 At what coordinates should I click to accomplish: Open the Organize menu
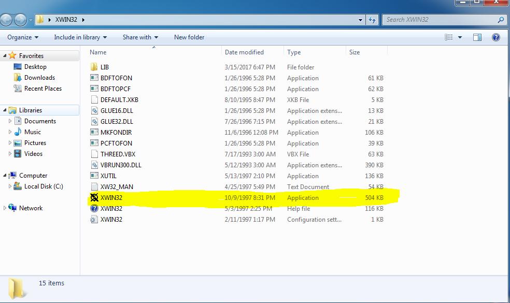(23, 37)
